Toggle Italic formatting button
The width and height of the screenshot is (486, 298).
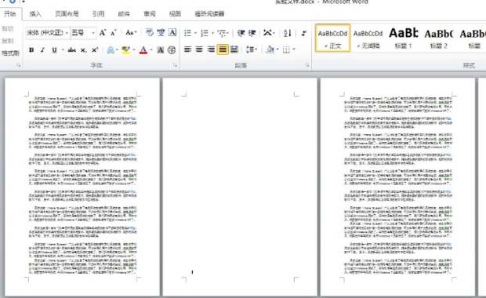(x=43, y=50)
